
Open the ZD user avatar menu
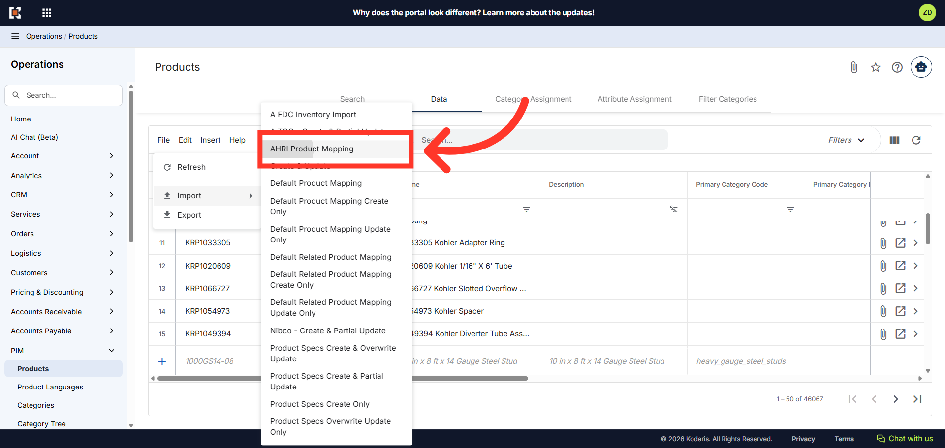tap(927, 13)
